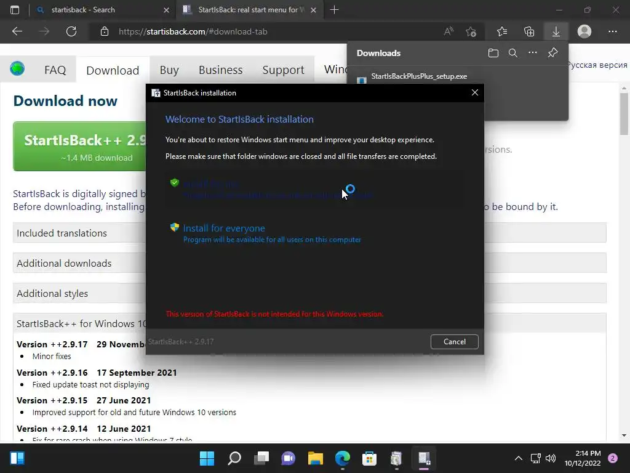Open the tab actions menu icon
This screenshot has width=630, height=473.
[15, 10]
